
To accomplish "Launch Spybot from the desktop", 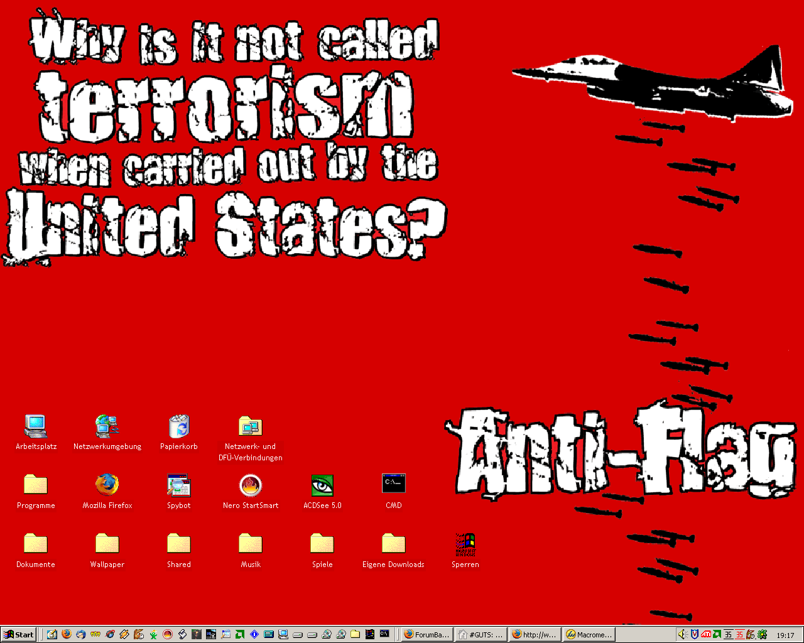I will (x=179, y=492).
